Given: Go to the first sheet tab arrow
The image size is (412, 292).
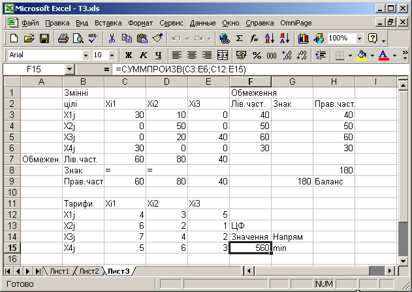Looking at the screenshot, I should tap(8, 271).
